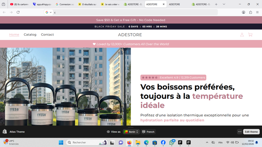The height and width of the screenshot is (147, 262).
Task: Switch to the Je vais créer tab
Action: tap(110, 4)
